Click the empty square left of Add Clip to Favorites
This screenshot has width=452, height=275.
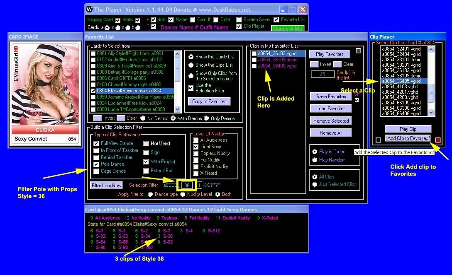(x=378, y=140)
